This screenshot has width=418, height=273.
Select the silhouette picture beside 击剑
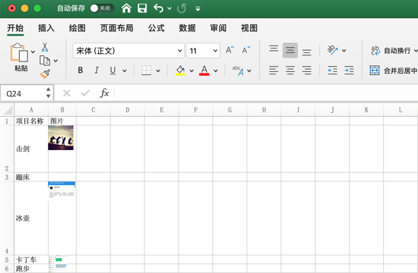[x=61, y=138]
